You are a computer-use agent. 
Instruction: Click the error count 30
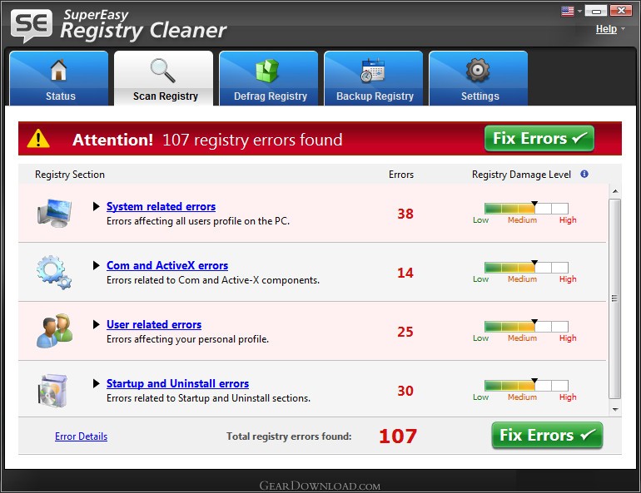click(405, 391)
